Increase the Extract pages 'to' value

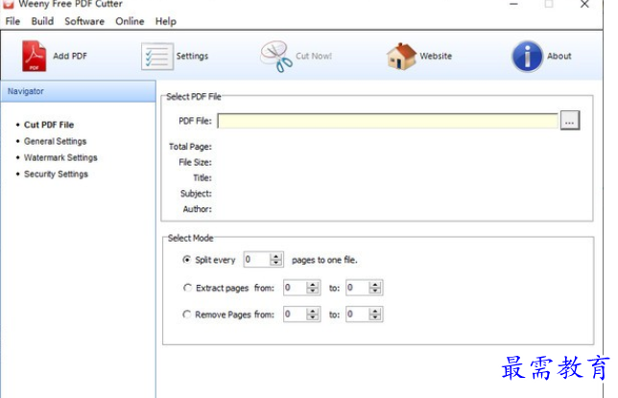point(375,285)
